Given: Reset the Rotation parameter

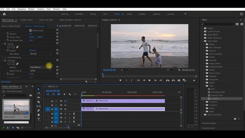Looking at the screenshot, I should [57, 33].
